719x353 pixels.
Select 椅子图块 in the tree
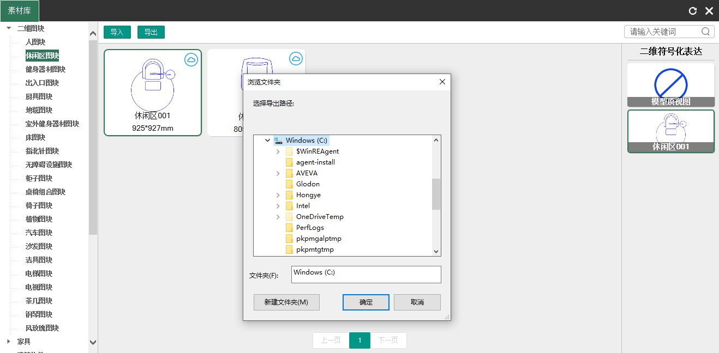pos(39,205)
